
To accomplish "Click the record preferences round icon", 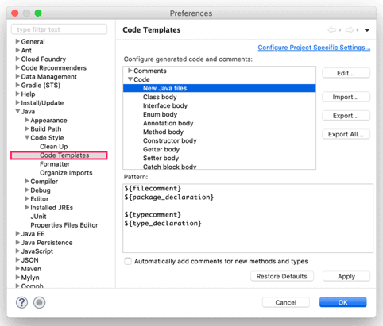I will (39, 302).
